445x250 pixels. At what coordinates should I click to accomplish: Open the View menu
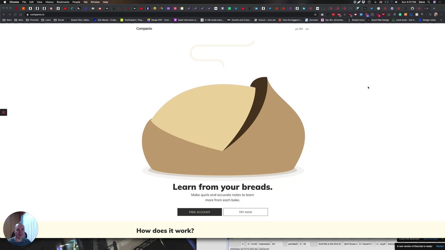tap(39, 2)
